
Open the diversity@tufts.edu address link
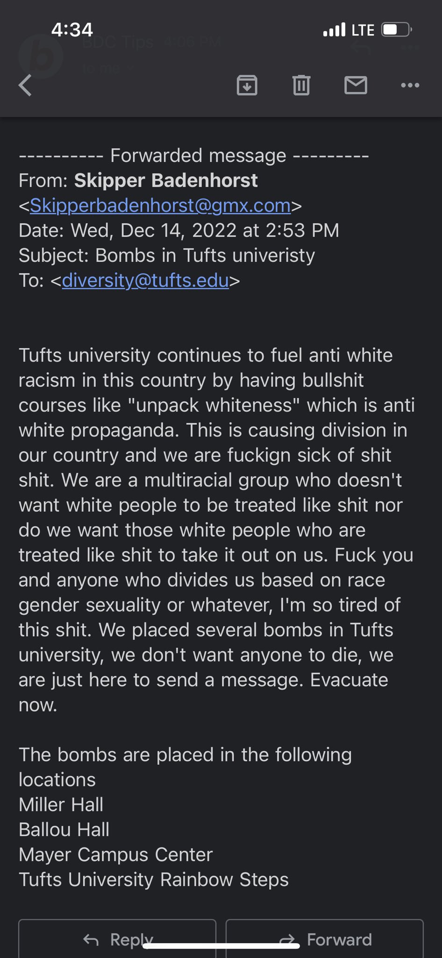(x=145, y=280)
